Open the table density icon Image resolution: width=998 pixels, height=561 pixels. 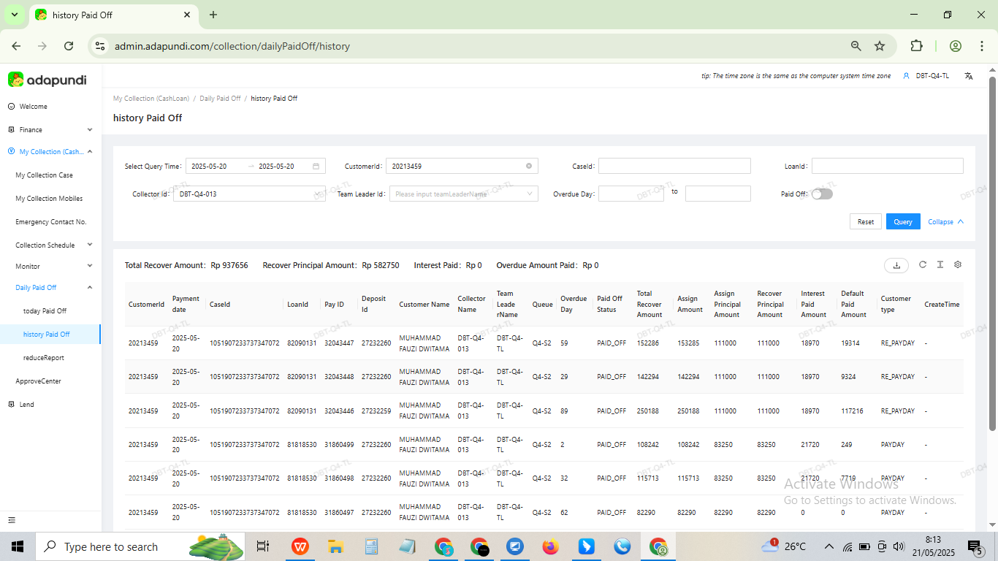coord(940,264)
